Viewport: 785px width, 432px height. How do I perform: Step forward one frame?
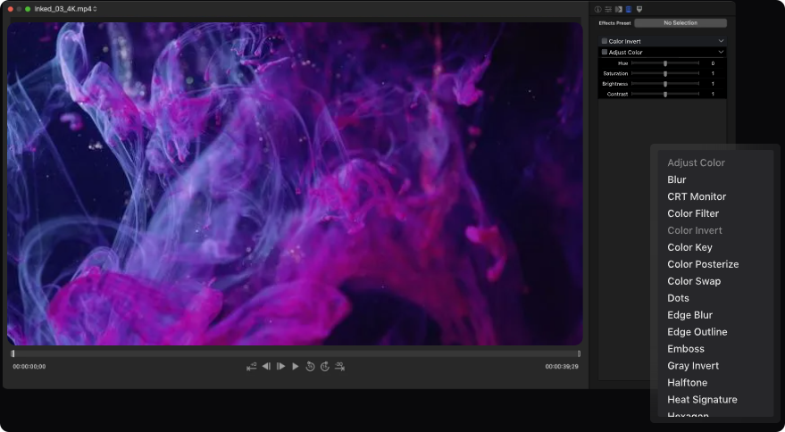click(x=280, y=366)
